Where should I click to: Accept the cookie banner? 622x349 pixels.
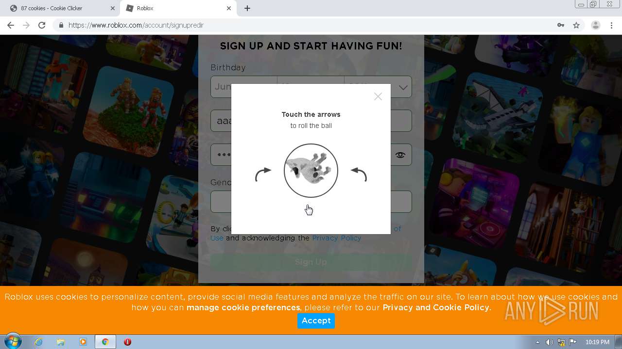tap(316, 321)
